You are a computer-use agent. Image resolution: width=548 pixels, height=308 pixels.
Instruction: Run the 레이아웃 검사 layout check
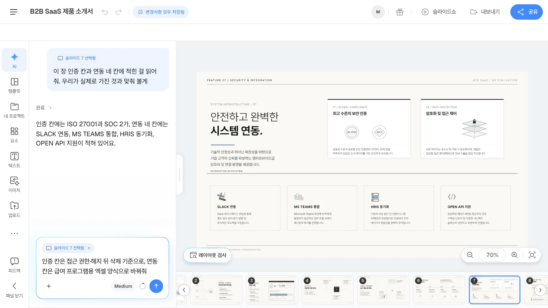[208, 255]
